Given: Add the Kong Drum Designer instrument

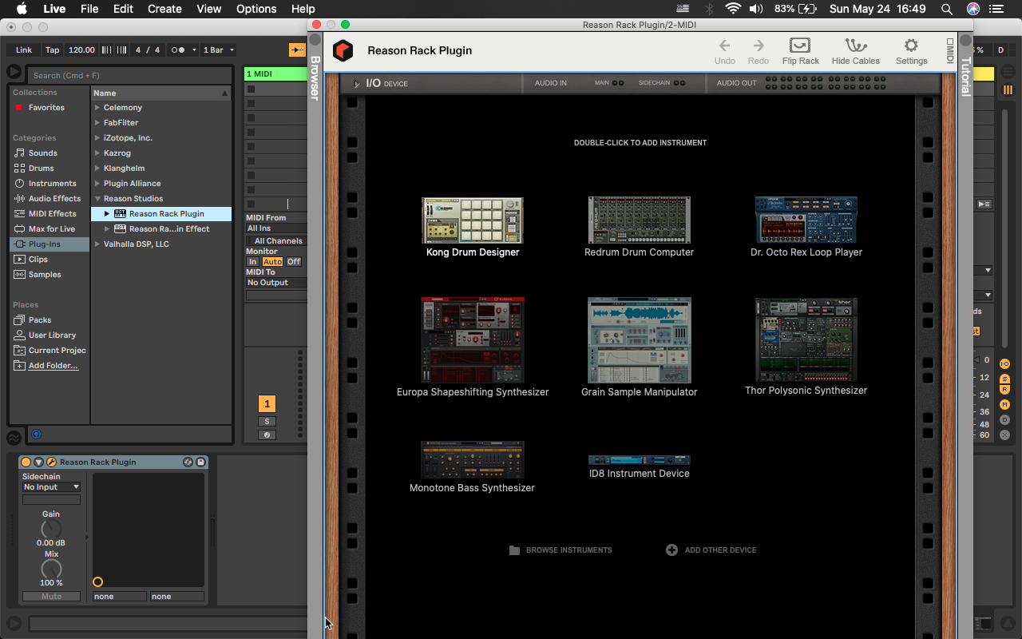Looking at the screenshot, I should [473, 220].
